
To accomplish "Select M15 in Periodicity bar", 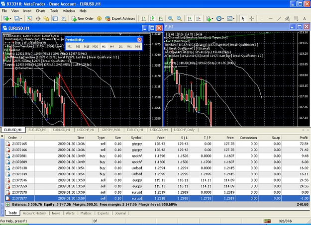I will [x=87, y=47].
